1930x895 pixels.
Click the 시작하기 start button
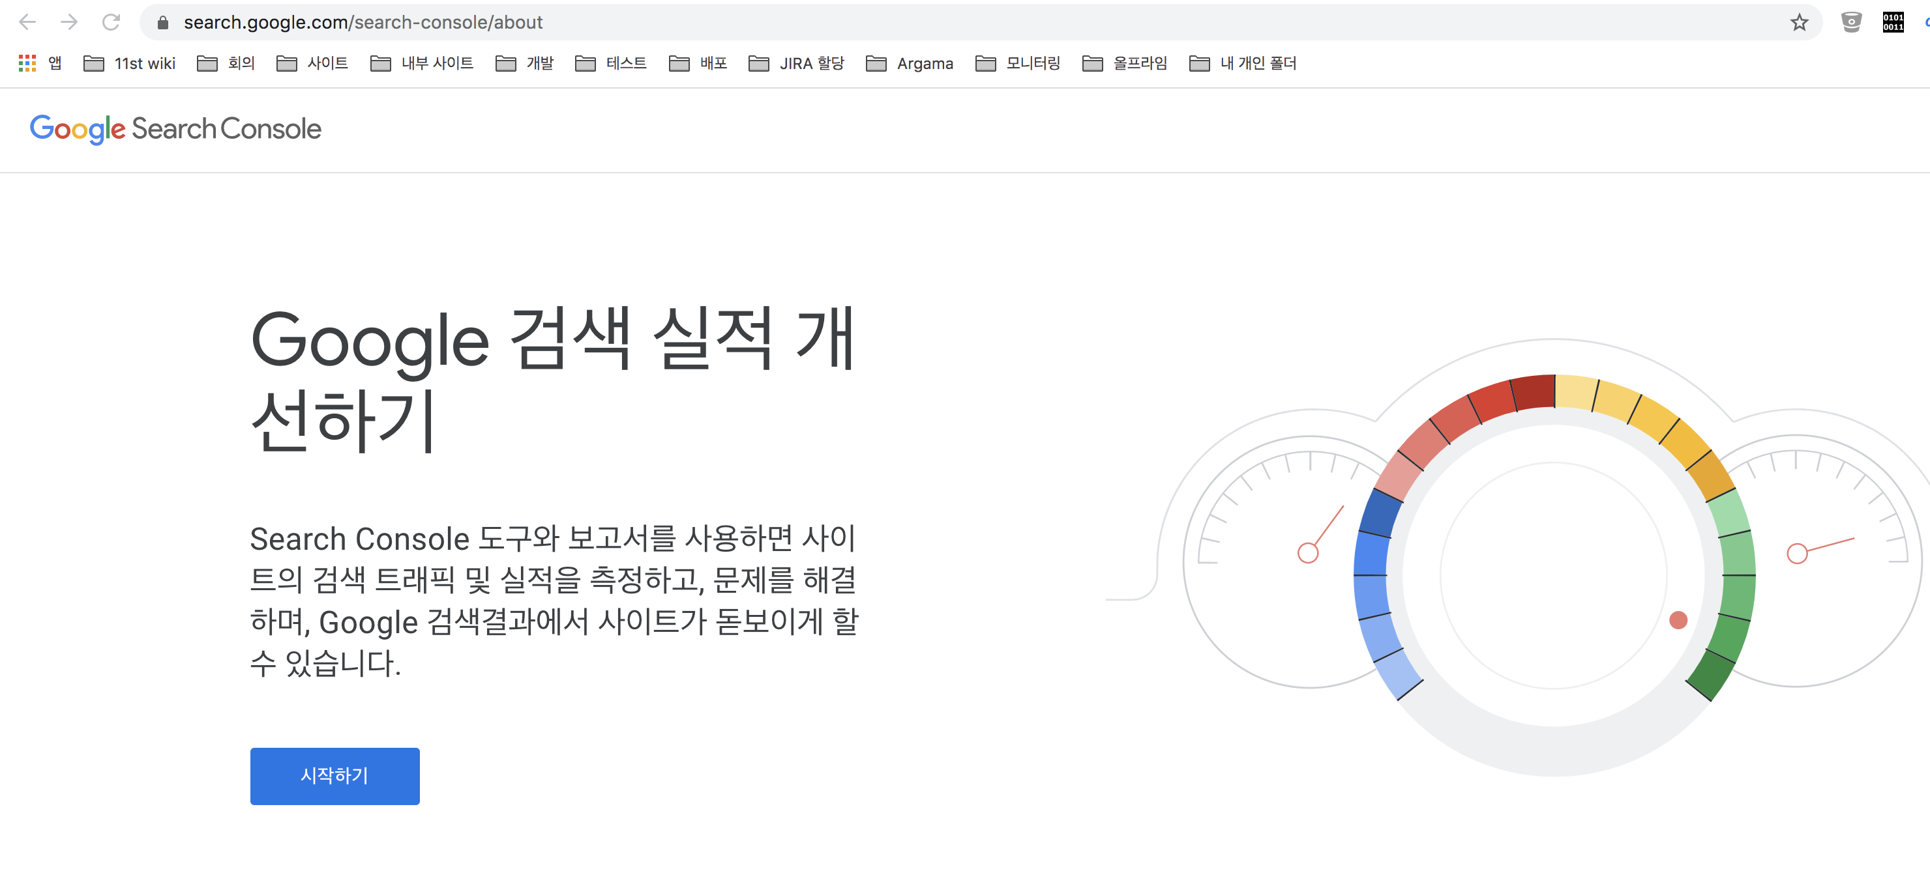(335, 776)
